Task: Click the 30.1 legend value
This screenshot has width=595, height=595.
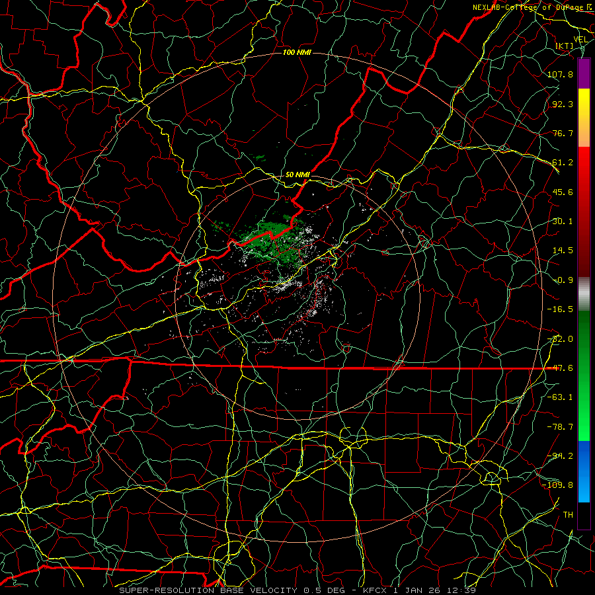Action: click(563, 221)
